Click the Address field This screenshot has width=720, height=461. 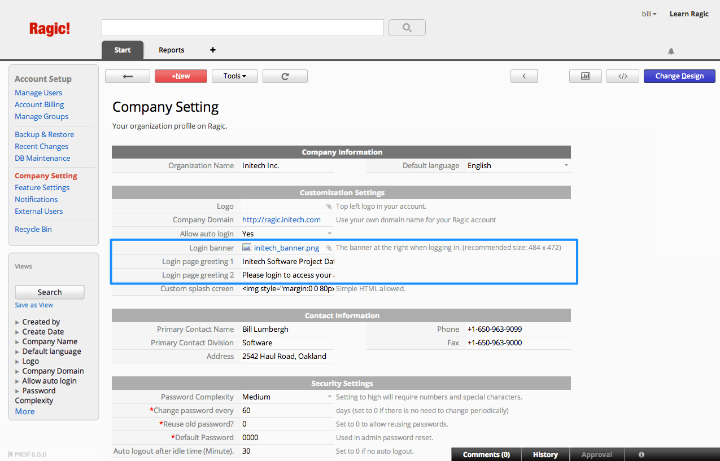287,357
